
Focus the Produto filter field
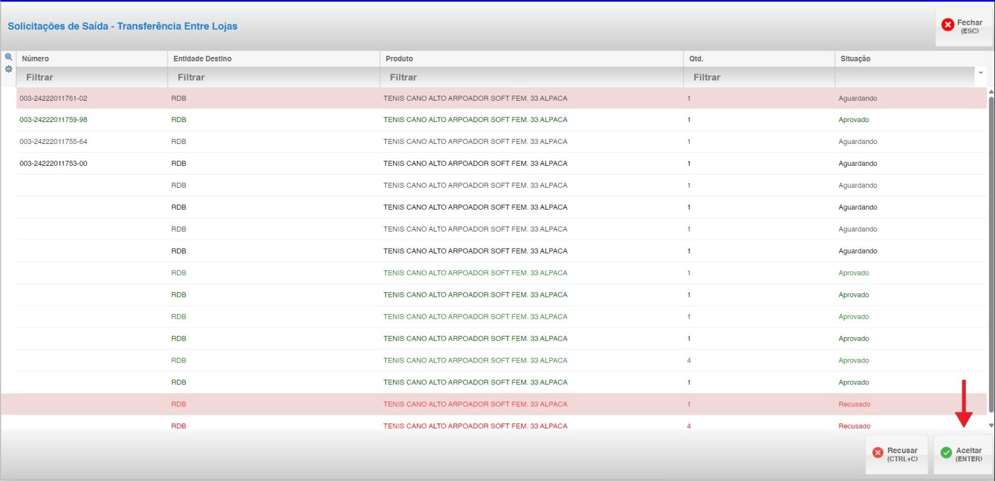[531, 78]
